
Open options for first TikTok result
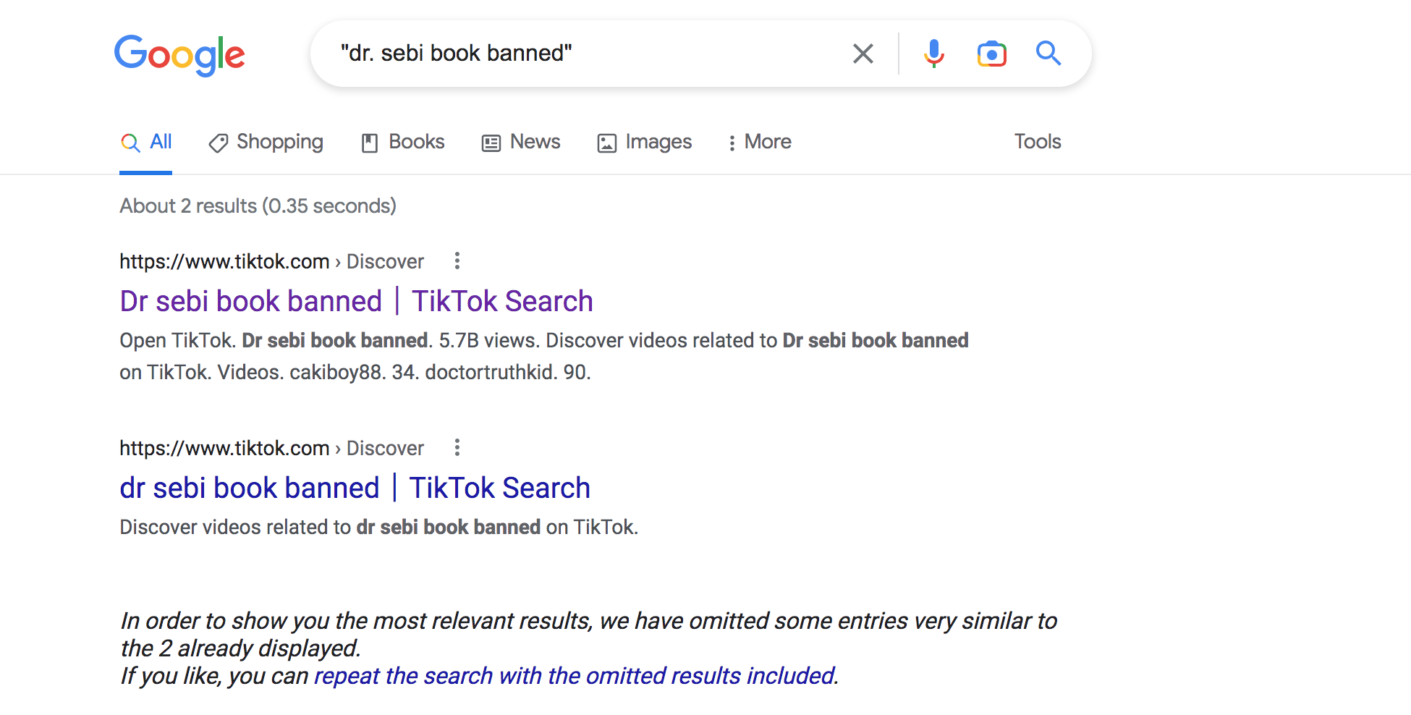(x=457, y=261)
